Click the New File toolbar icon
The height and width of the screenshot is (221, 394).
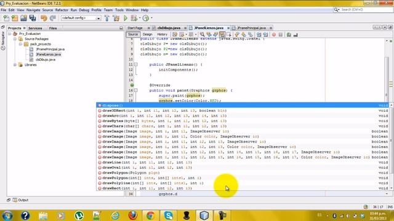tap(6, 18)
